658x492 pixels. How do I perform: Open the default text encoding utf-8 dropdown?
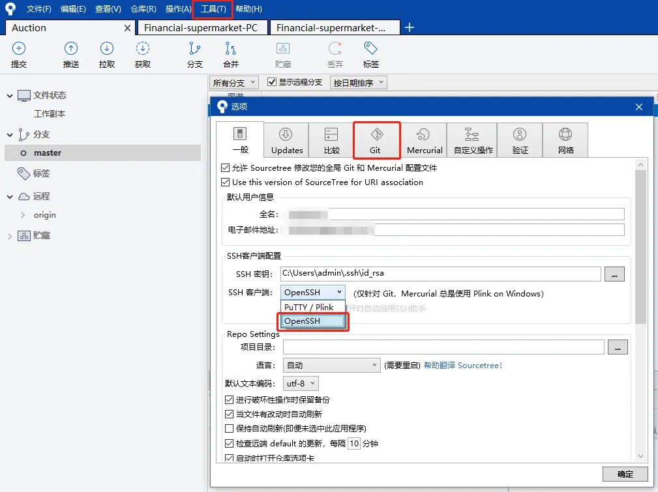tap(301, 383)
